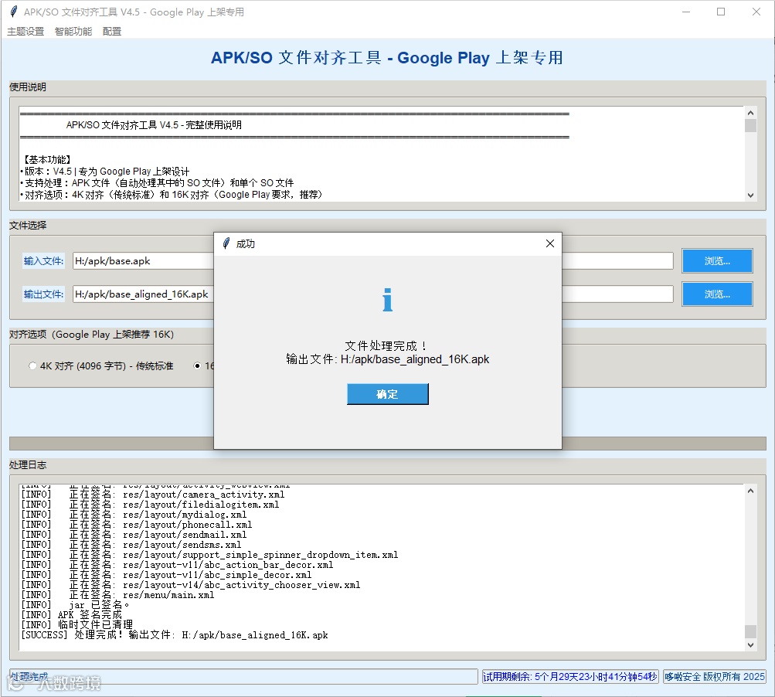
Task: Click log line res/layout/camera_activity.xml
Action: (x=152, y=495)
